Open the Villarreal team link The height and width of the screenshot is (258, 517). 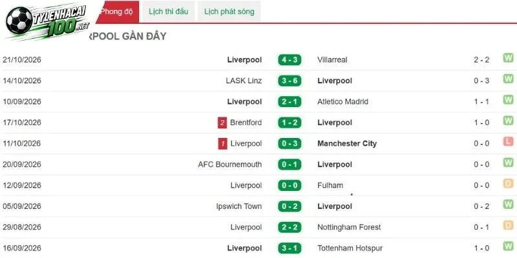332,60
